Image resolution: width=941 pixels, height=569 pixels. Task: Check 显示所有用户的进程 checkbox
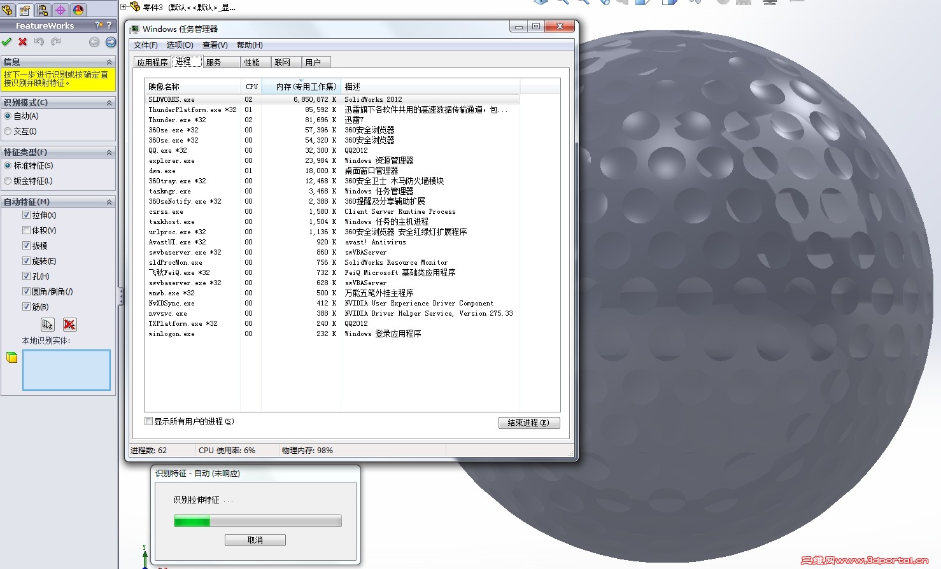click(x=148, y=421)
